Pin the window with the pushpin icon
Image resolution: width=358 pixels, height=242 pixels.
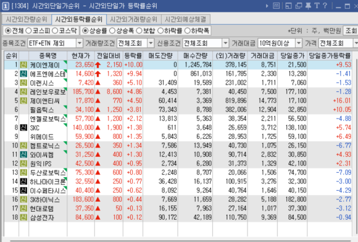click(308, 6)
